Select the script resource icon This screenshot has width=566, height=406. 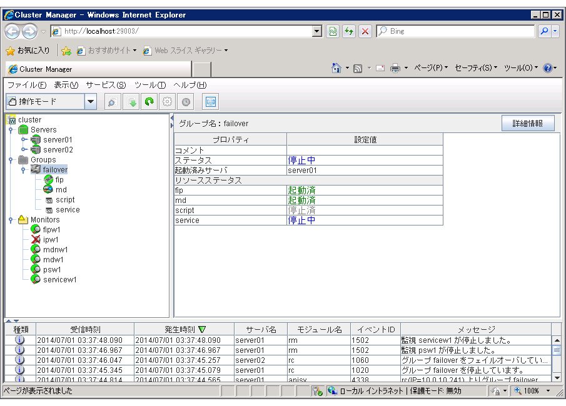pyautogui.click(x=49, y=200)
